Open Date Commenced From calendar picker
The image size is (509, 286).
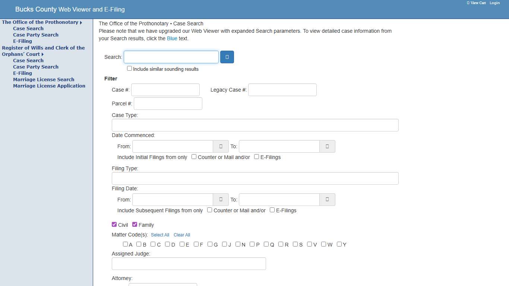click(221, 146)
